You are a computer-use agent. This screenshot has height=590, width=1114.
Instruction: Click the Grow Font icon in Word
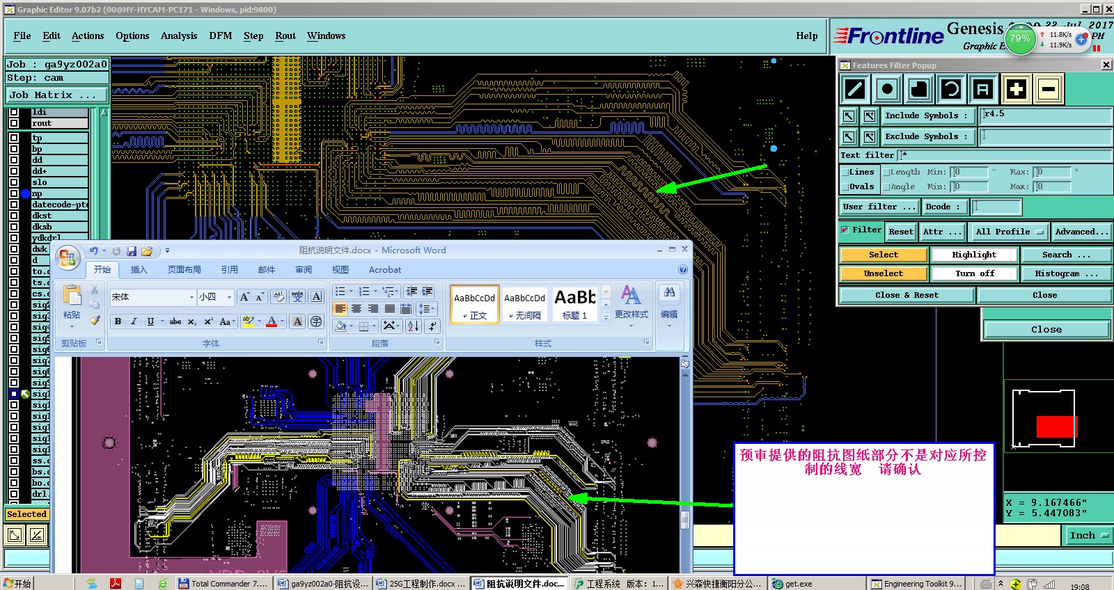pyautogui.click(x=244, y=297)
